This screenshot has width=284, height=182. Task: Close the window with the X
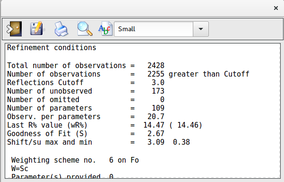[x=276, y=8]
